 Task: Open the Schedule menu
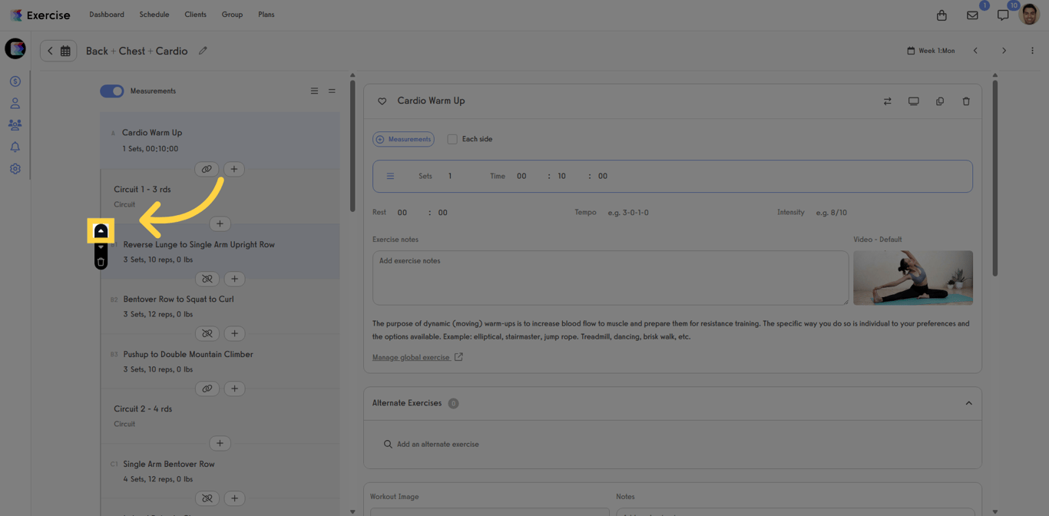coord(154,15)
